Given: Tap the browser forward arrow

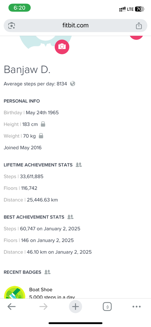Looking at the screenshot, I should pyautogui.click(x=43, y=307).
